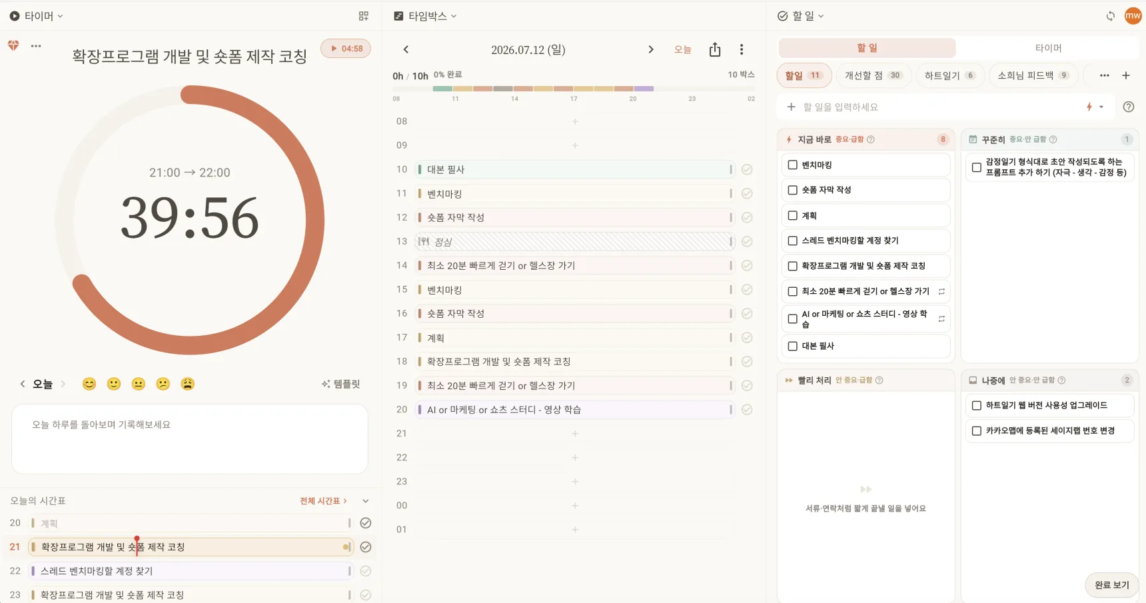Screen dimensions: 1146x603
Task: Select the neutral face mood emoji
Action: point(139,384)
